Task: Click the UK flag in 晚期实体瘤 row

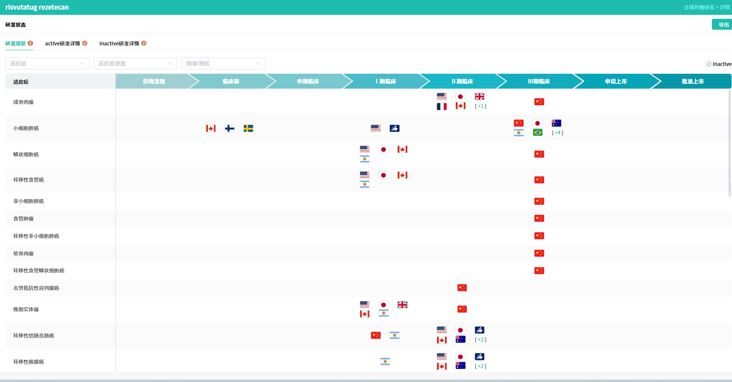Action: [402, 305]
